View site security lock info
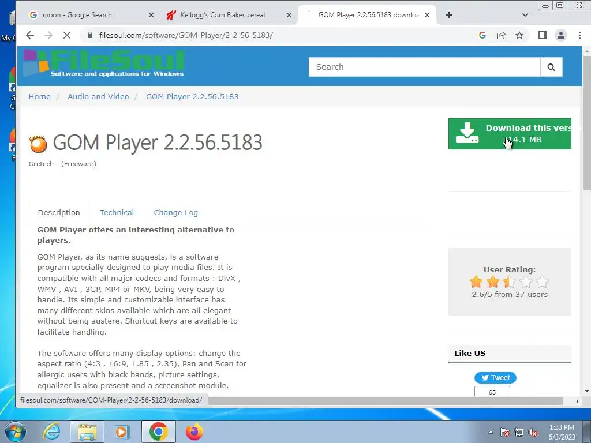 (x=89, y=35)
